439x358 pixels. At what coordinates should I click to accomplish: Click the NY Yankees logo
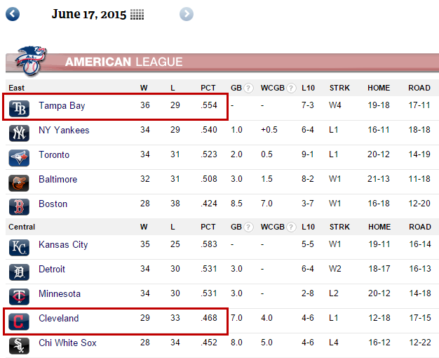coord(19,133)
